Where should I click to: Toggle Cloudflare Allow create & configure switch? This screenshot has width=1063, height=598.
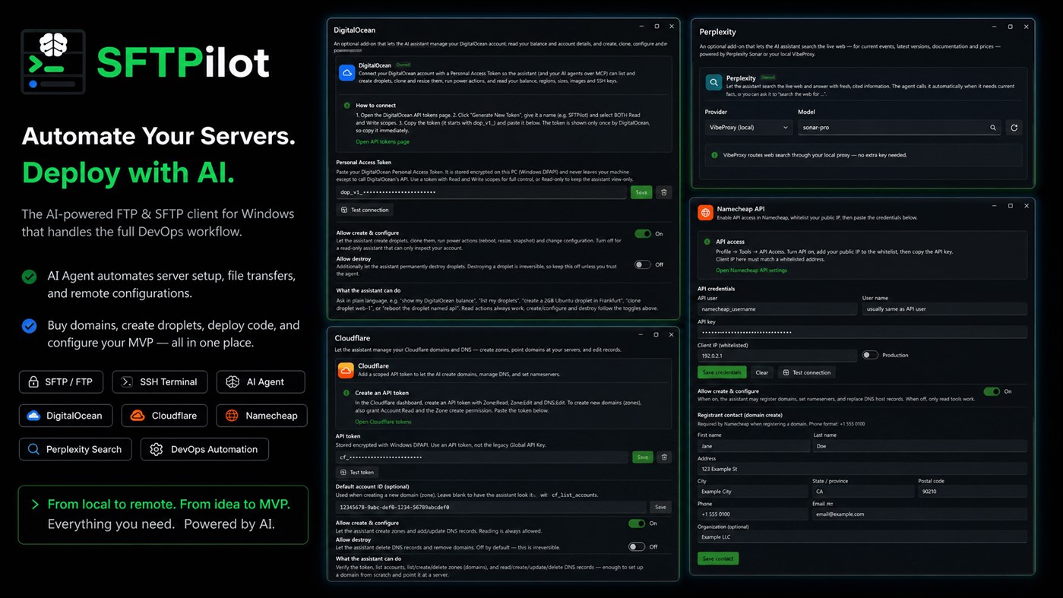pos(637,524)
